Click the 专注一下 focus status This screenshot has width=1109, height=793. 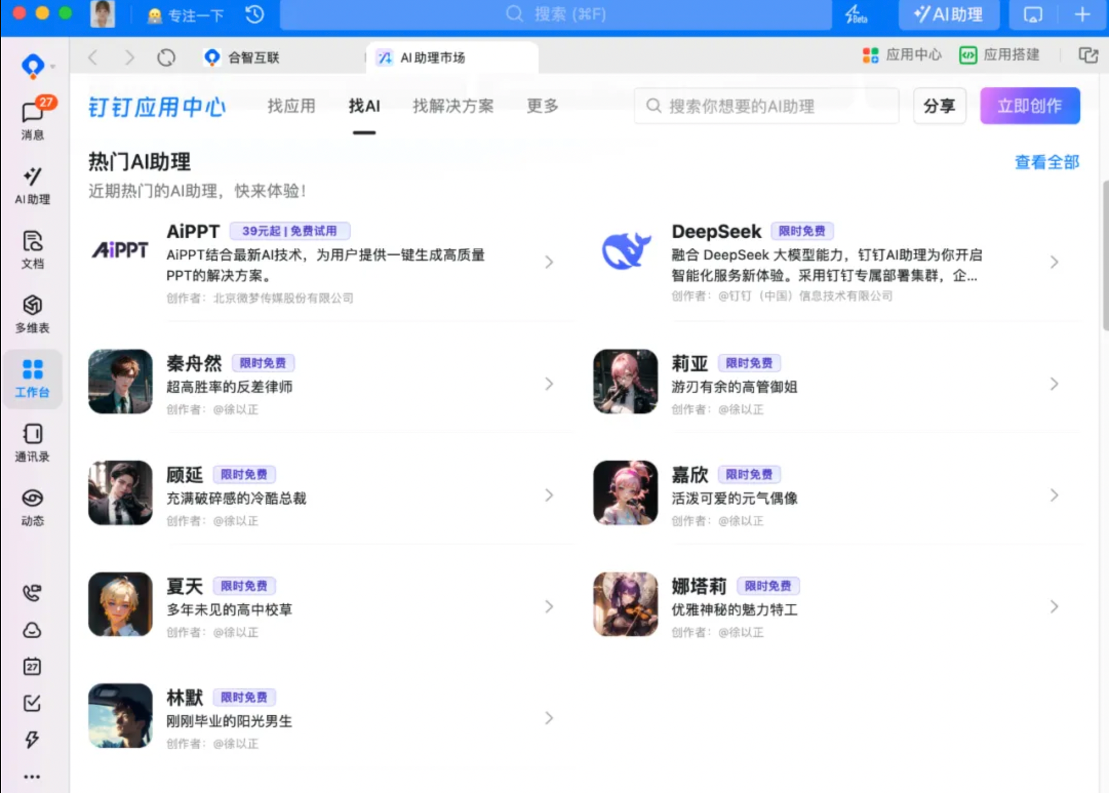tap(185, 15)
